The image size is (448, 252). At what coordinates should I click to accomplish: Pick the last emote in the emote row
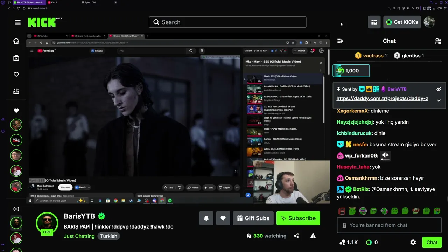[437, 211]
